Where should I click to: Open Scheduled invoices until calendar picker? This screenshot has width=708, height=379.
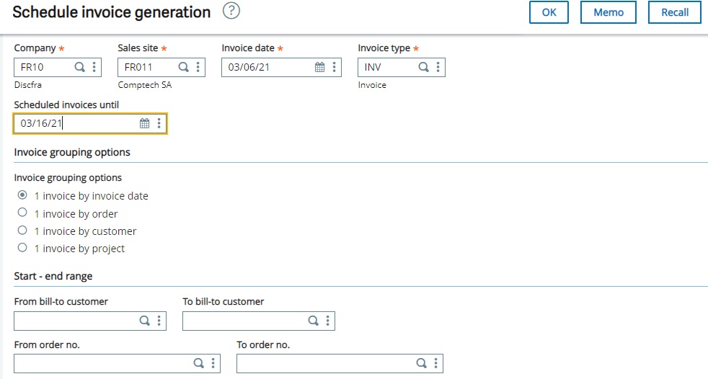(x=144, y=123)
